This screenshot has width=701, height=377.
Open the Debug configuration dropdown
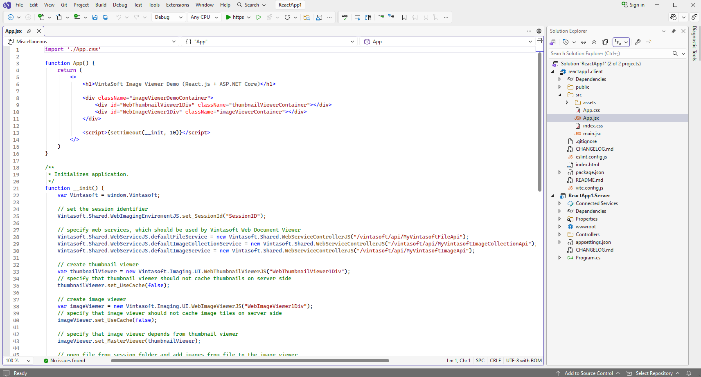pyautogui.click(x=168, y=17)
